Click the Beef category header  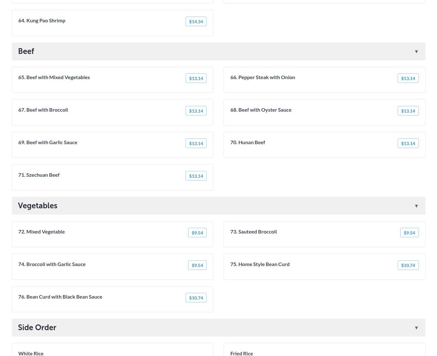pyautogui.click(x=26, y=51)
